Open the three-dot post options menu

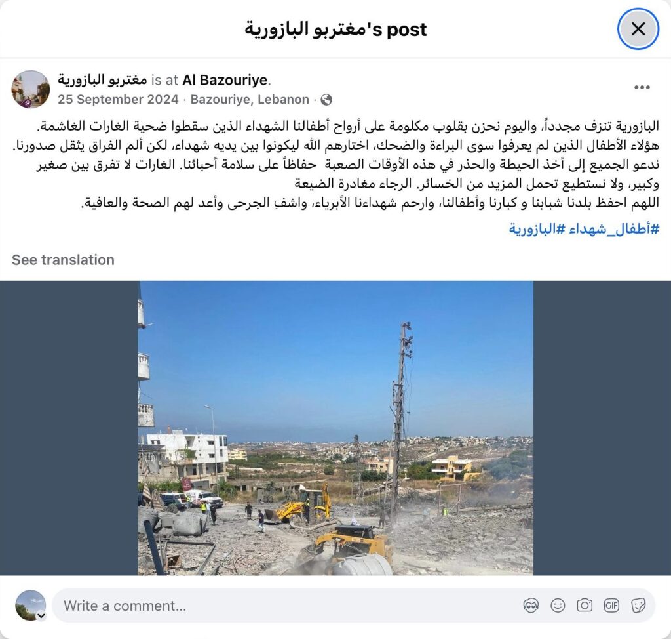pos(642,87)
